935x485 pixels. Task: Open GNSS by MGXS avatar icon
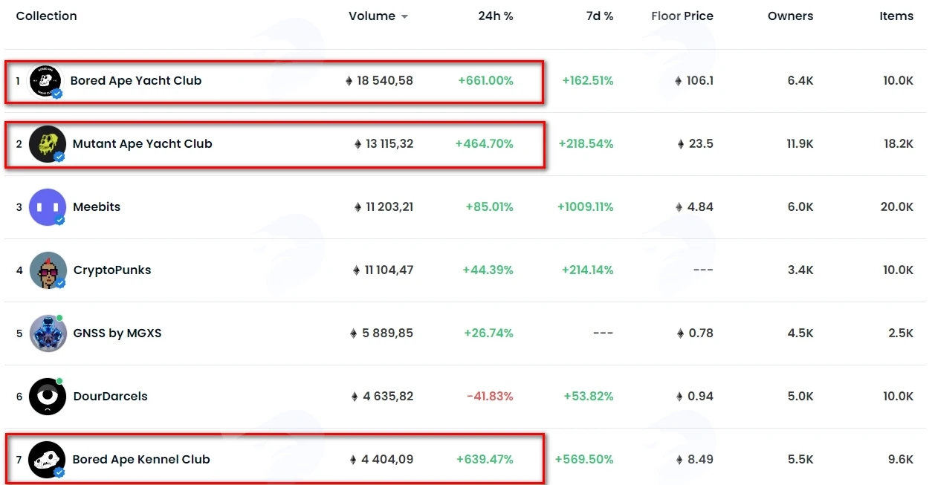47,333
